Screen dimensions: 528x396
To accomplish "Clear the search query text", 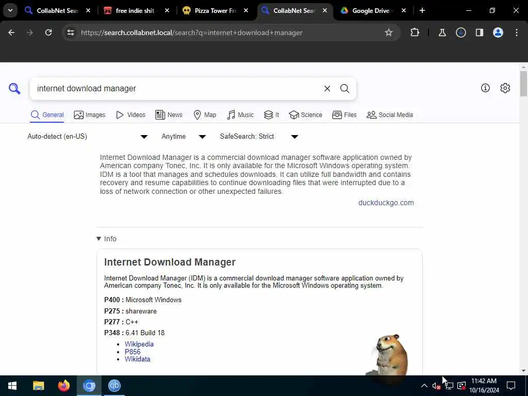I will 327,89.
